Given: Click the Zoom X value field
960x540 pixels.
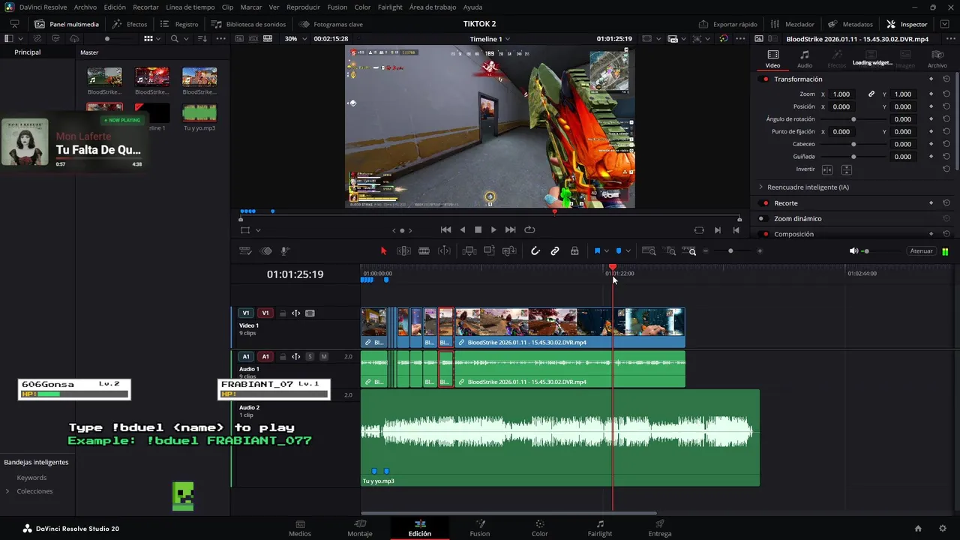Looking at the screenshot, I should (841, 94).
